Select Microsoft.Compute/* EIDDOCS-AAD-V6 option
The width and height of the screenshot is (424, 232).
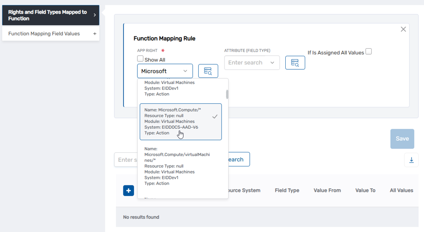click(181, 121)
